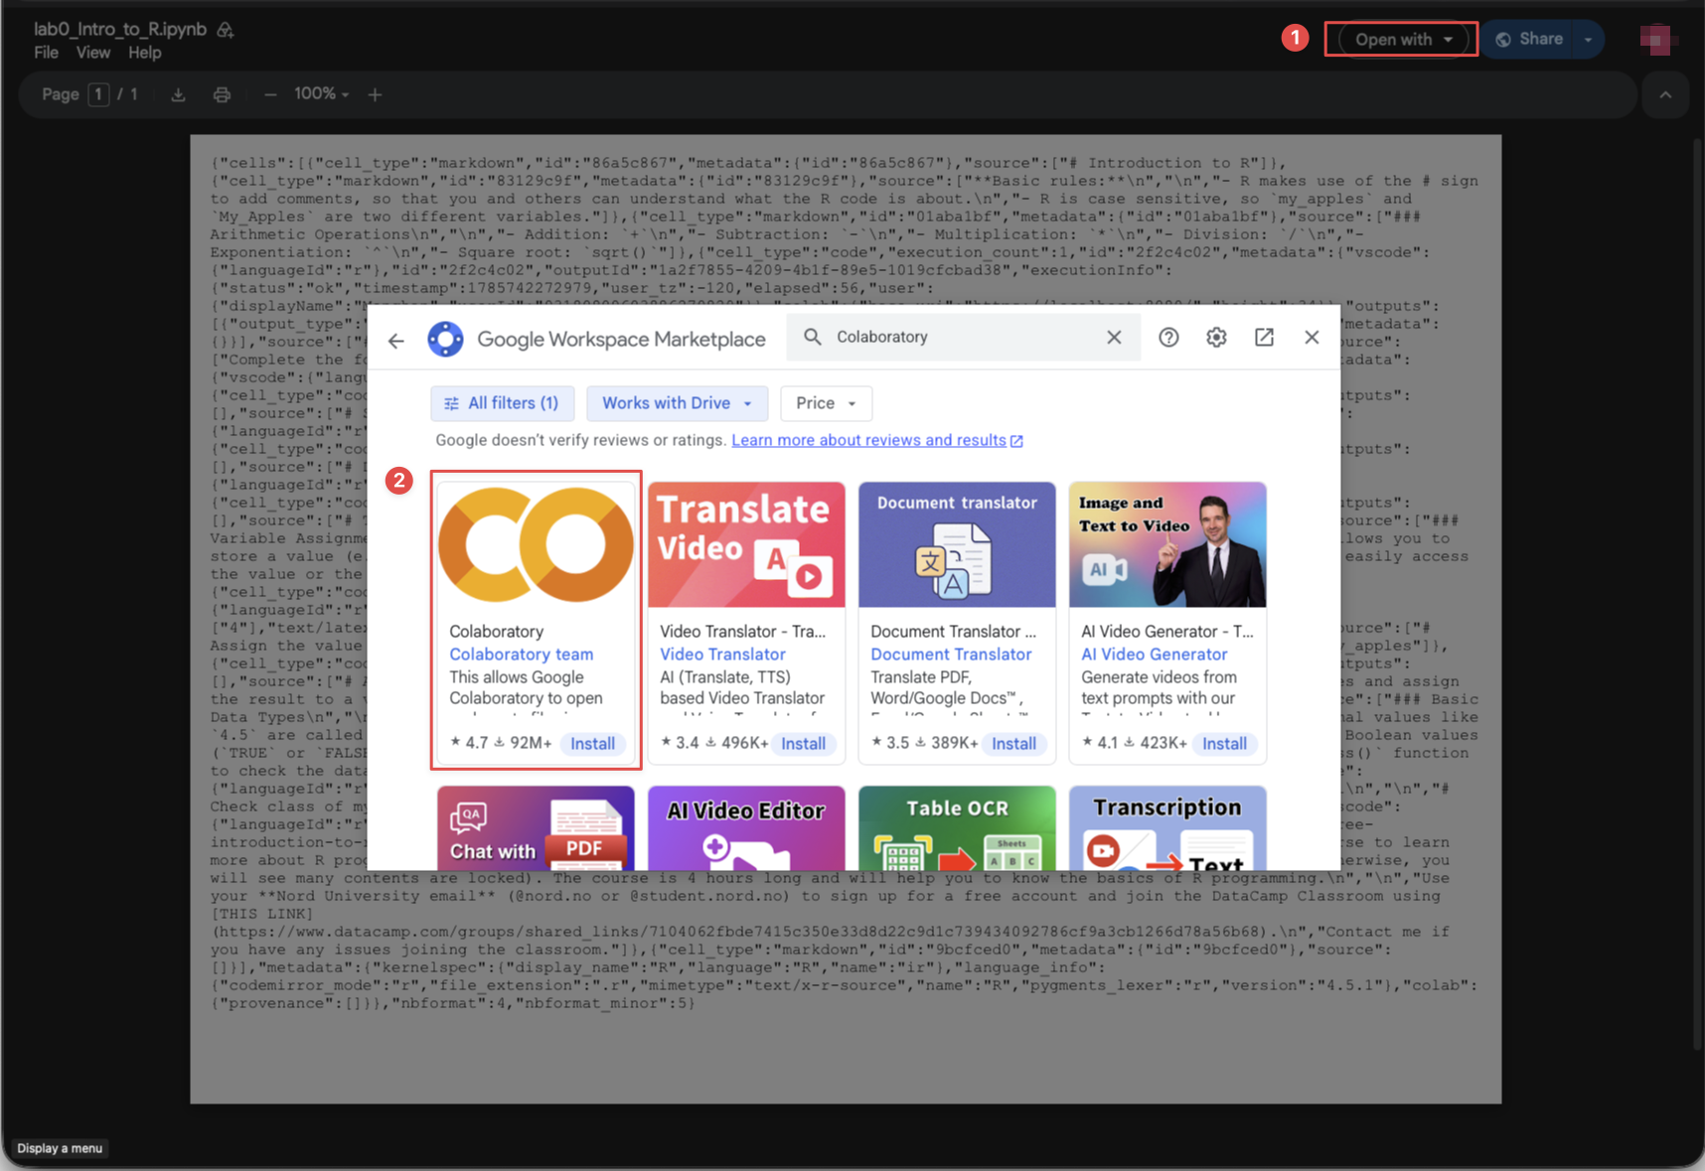Open the File menu
Screen dimensions: 1705x1171
(46, 53)
